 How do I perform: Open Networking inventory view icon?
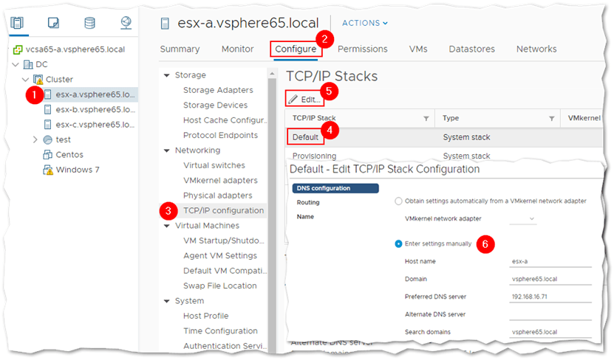tap(126, 23)
